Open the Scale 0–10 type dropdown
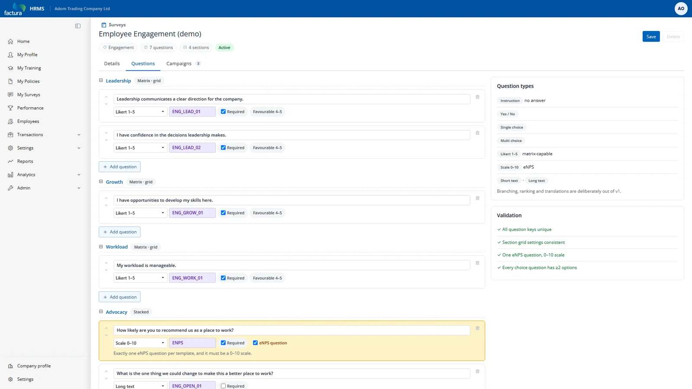The height and width of the screenshot is (389, 692). (x=140, y=343)
